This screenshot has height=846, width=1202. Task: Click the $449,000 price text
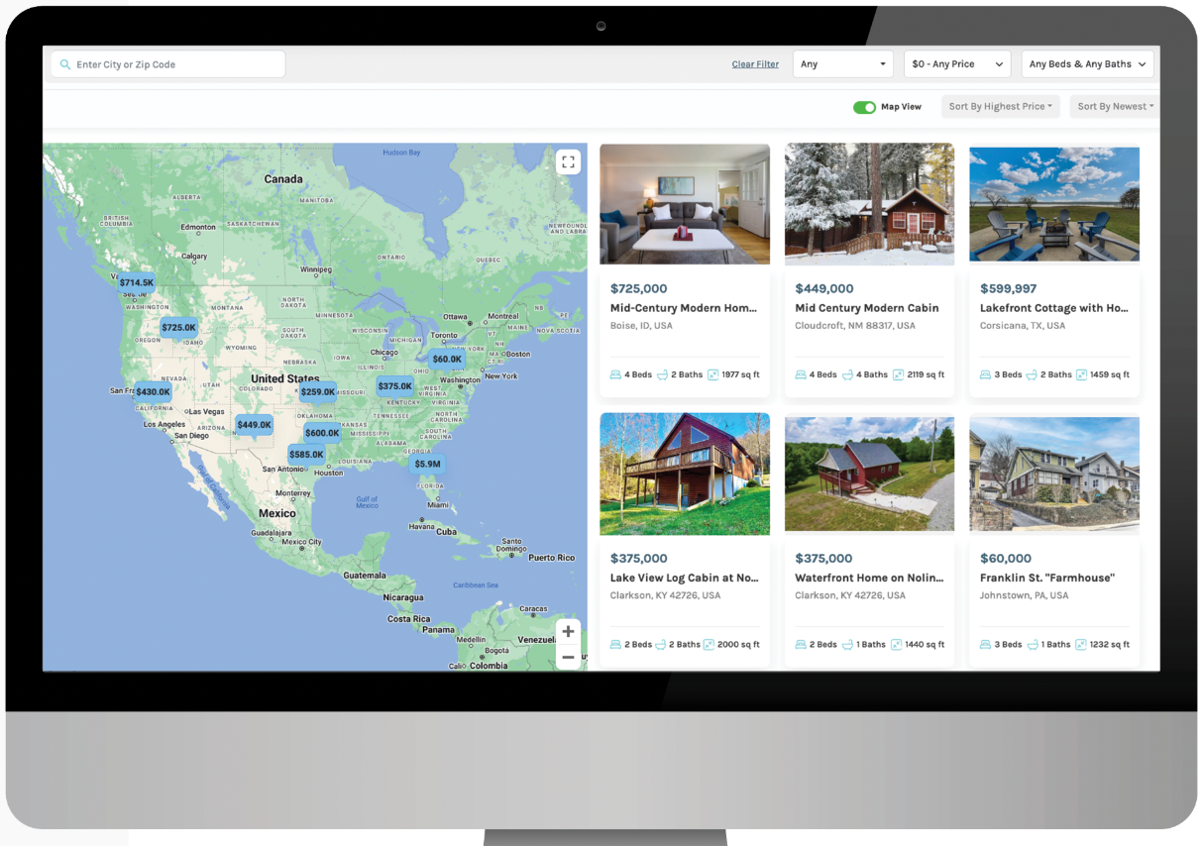[824, 289]
